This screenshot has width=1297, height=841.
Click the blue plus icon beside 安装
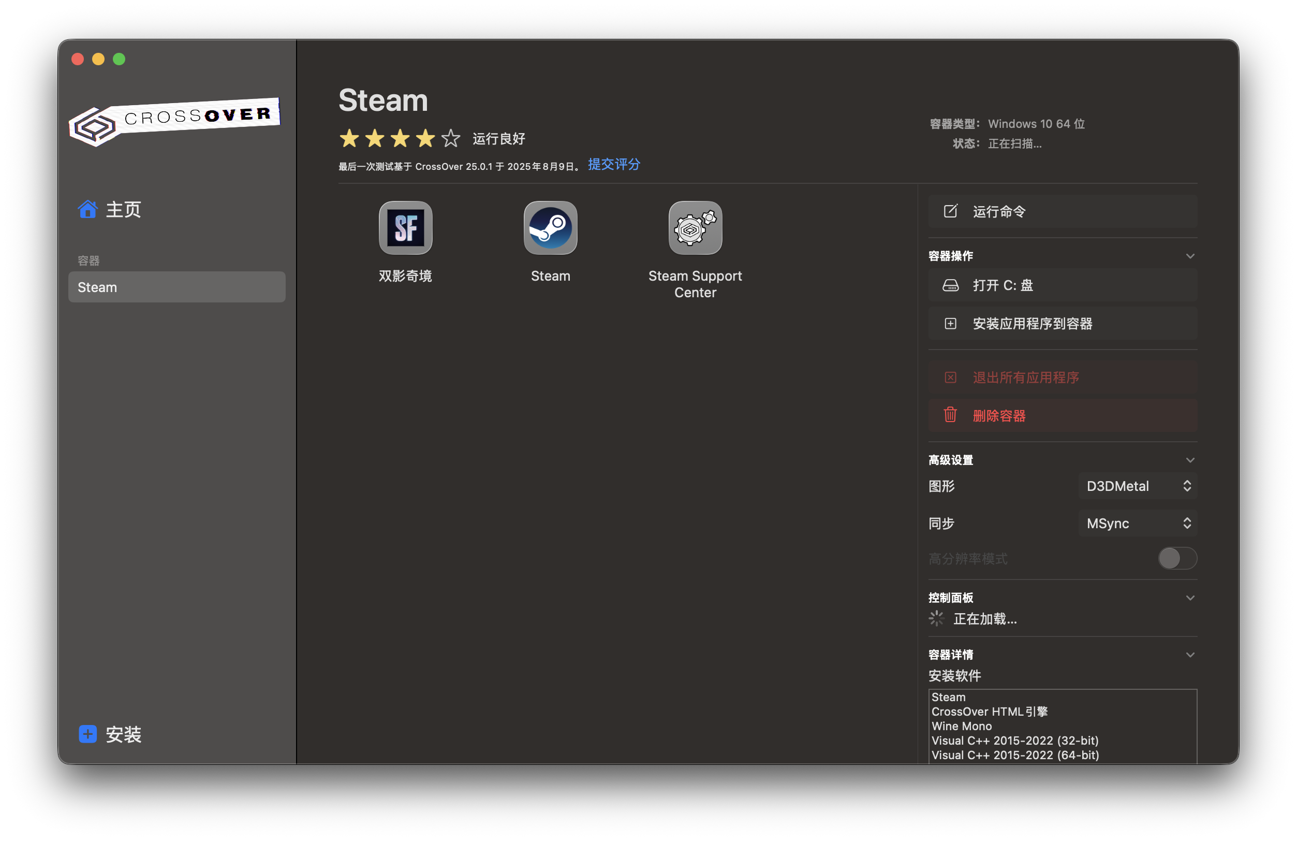tap(88, 734)
